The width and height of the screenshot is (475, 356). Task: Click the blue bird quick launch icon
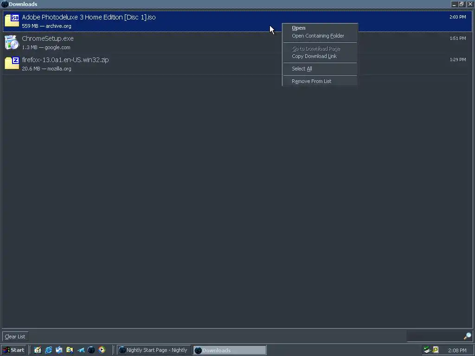click(x=81, y=350)
